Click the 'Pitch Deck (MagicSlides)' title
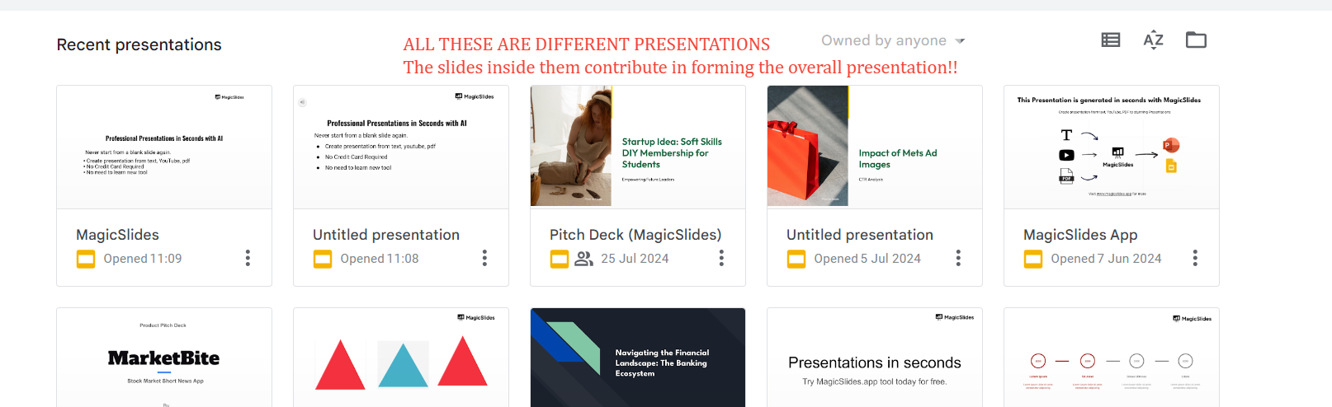 635,235
